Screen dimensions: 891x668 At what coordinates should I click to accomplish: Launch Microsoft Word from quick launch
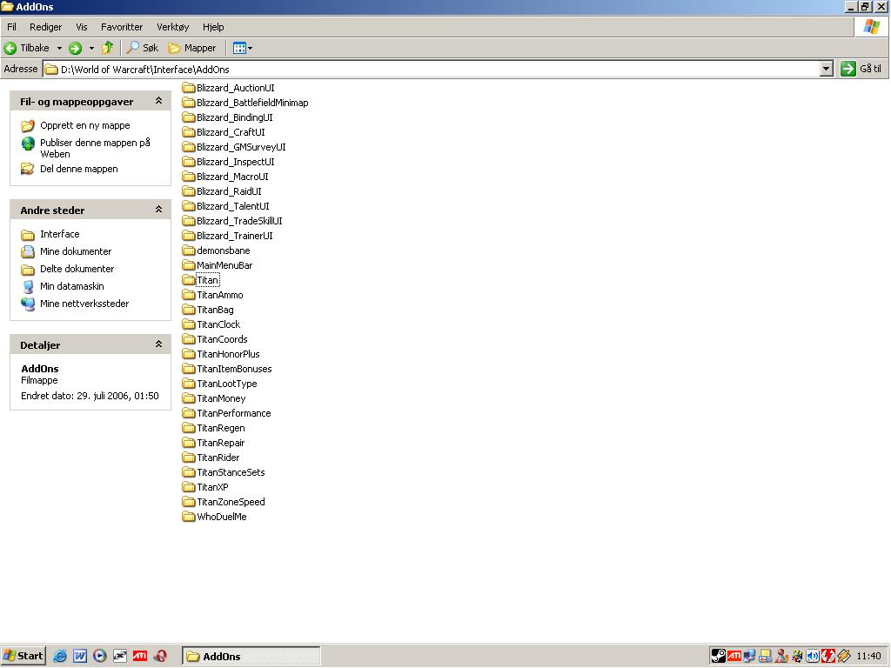tap(79, 656)
